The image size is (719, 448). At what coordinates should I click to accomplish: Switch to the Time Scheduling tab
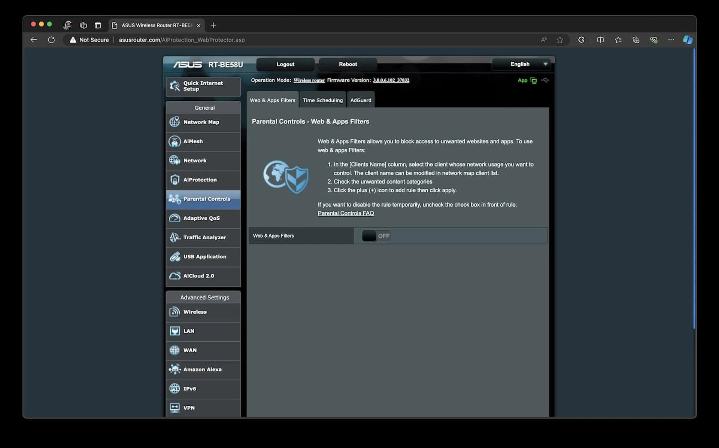pyautogui.click(x=323, y=100)
